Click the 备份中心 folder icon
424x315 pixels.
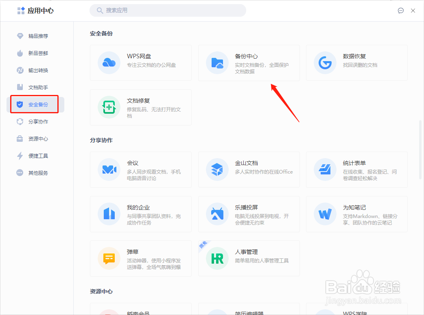point(217,63)
